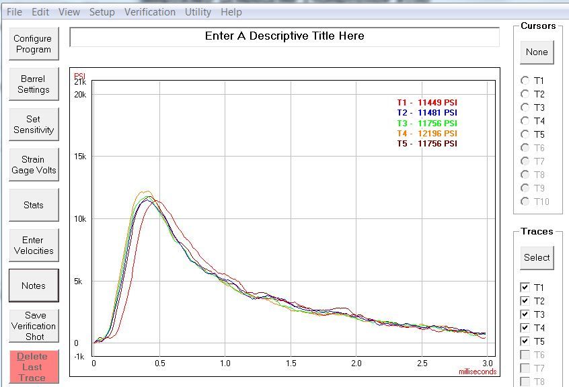Open Strain Gage Volts
Image resolution: width=569 pixels, height=387 pixels.
tap(33, 165)
